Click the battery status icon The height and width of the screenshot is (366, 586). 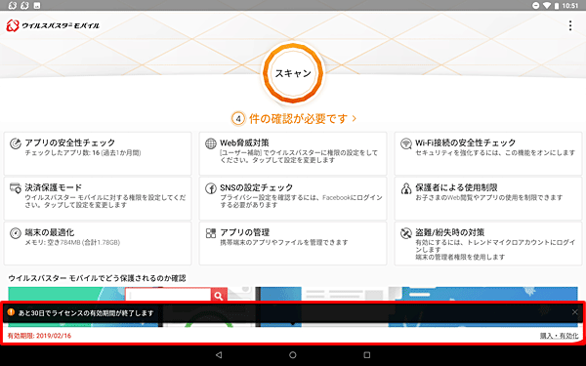point(556,6)
